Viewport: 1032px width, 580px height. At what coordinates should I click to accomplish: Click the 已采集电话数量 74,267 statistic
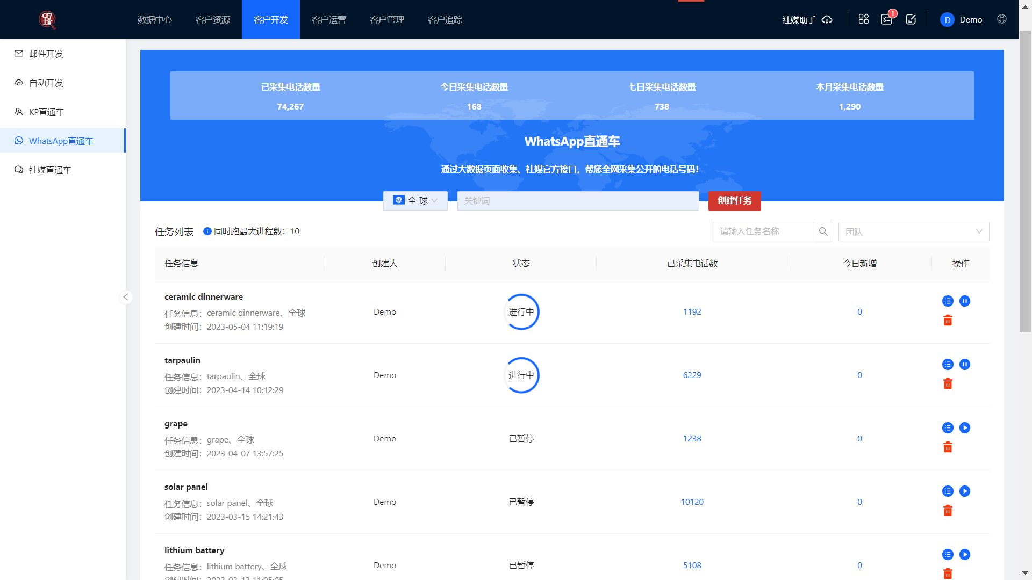point(290,96)
